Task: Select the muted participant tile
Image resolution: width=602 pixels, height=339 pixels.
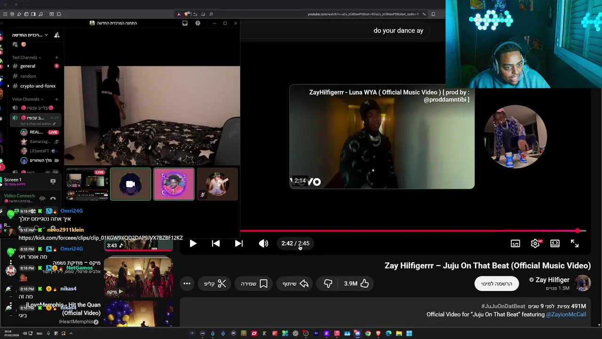Action: tap(217, 184)
